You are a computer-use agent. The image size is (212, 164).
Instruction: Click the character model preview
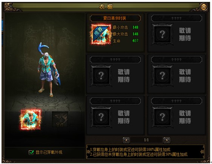48,70
